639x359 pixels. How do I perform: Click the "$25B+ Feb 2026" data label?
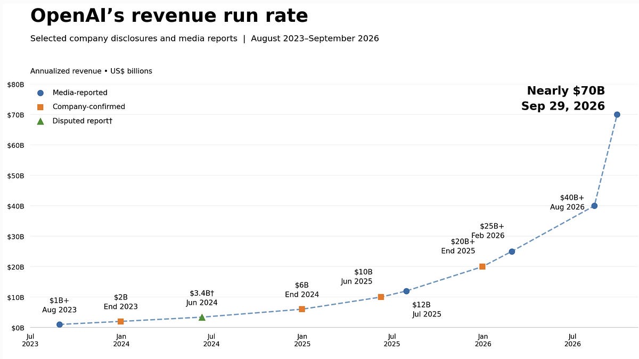click(488, 231)
